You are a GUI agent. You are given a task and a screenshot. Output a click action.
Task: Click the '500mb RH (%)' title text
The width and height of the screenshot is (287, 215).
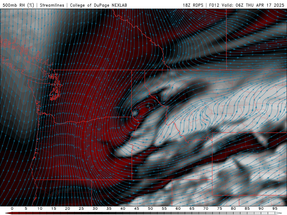click(x=18, y=5)
